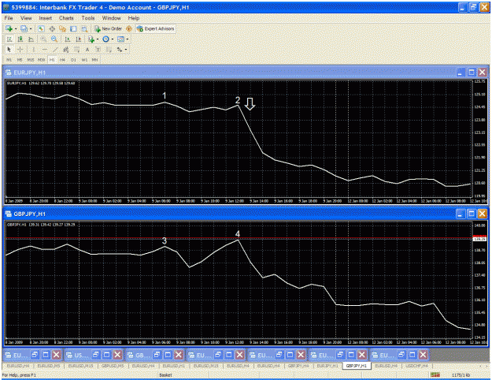Select the Fibonacci Retracement tool
Screen dimensions: 492x380
pos(76,50)
